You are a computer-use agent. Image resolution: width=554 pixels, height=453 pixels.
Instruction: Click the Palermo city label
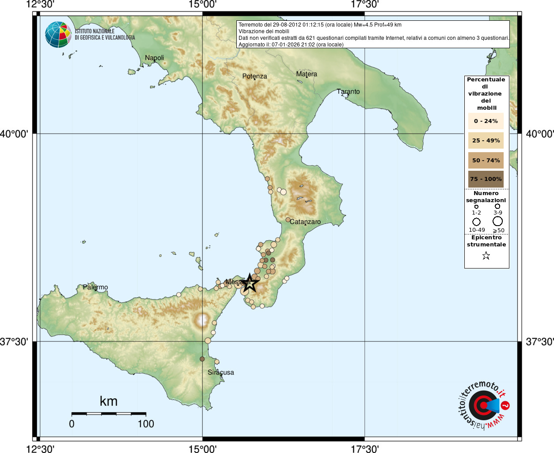point(95,288)
